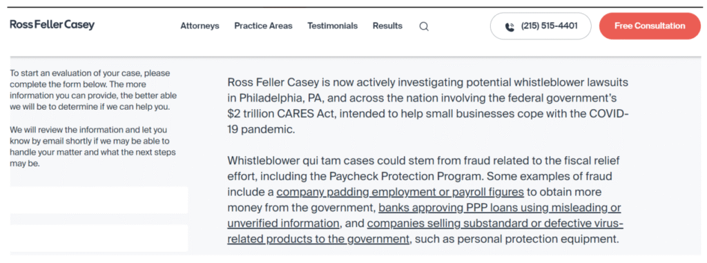Viewport: 707px width, 263px height.
Task: Click the 'We will review the information' paragraph
Action: click(x=93, y=146)
